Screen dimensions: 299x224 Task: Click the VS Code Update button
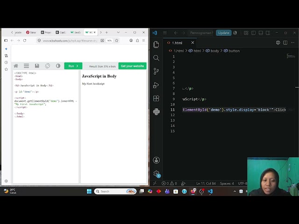224,33
